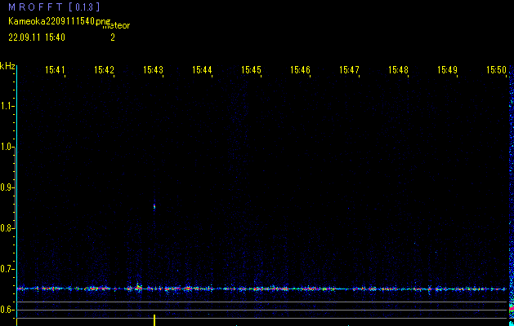
Task: Select the 15:44 time label
Action: 202,70
